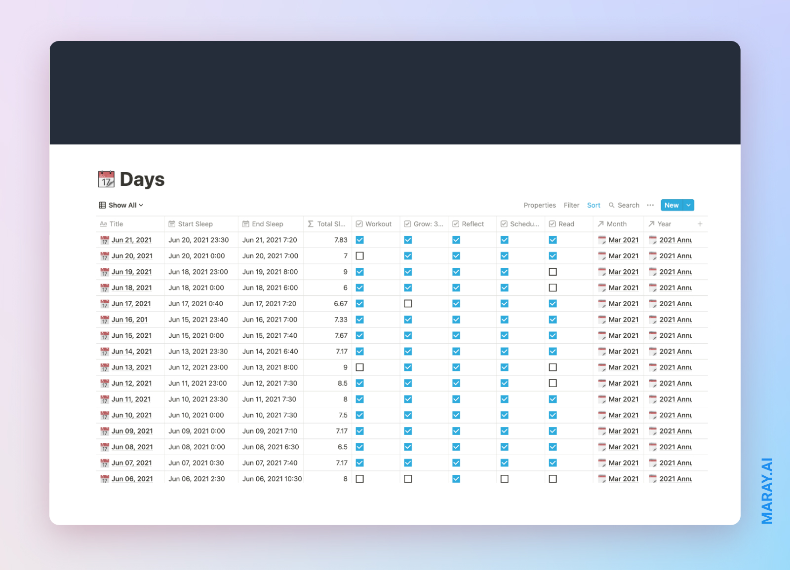Image resolution: width=790 pixels, height=570 pixels.
Task: Open 2021 Annual relation in Jun 08 row
Action: point(675,447)
